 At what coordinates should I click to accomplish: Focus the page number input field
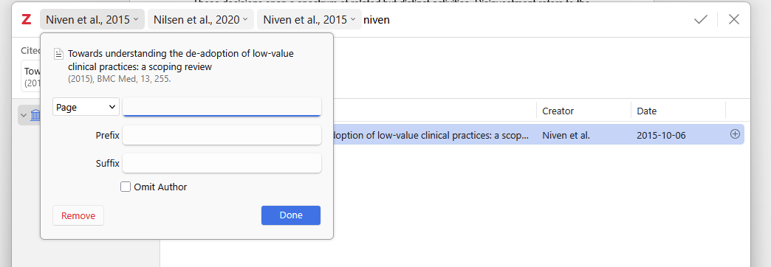pyautogui.click(x=222, y=107)
